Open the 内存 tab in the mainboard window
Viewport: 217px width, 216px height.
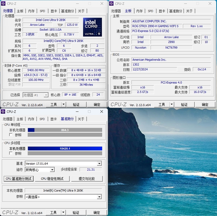click(x=139, y=11)
